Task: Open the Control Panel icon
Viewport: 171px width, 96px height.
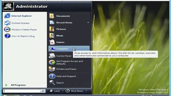Action: tap(52, 56)
